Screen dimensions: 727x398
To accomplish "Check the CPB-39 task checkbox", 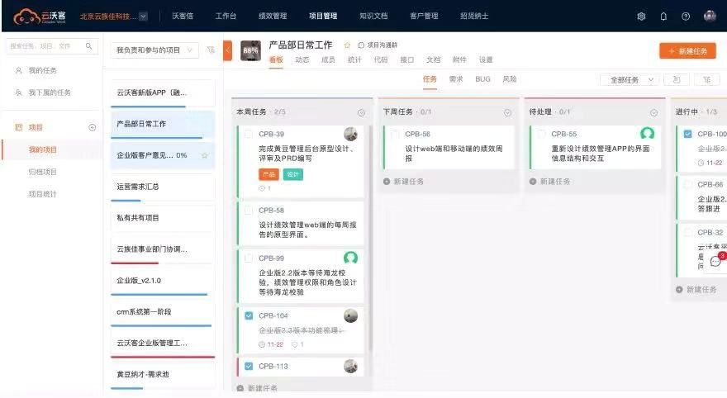I will point(249,134).
